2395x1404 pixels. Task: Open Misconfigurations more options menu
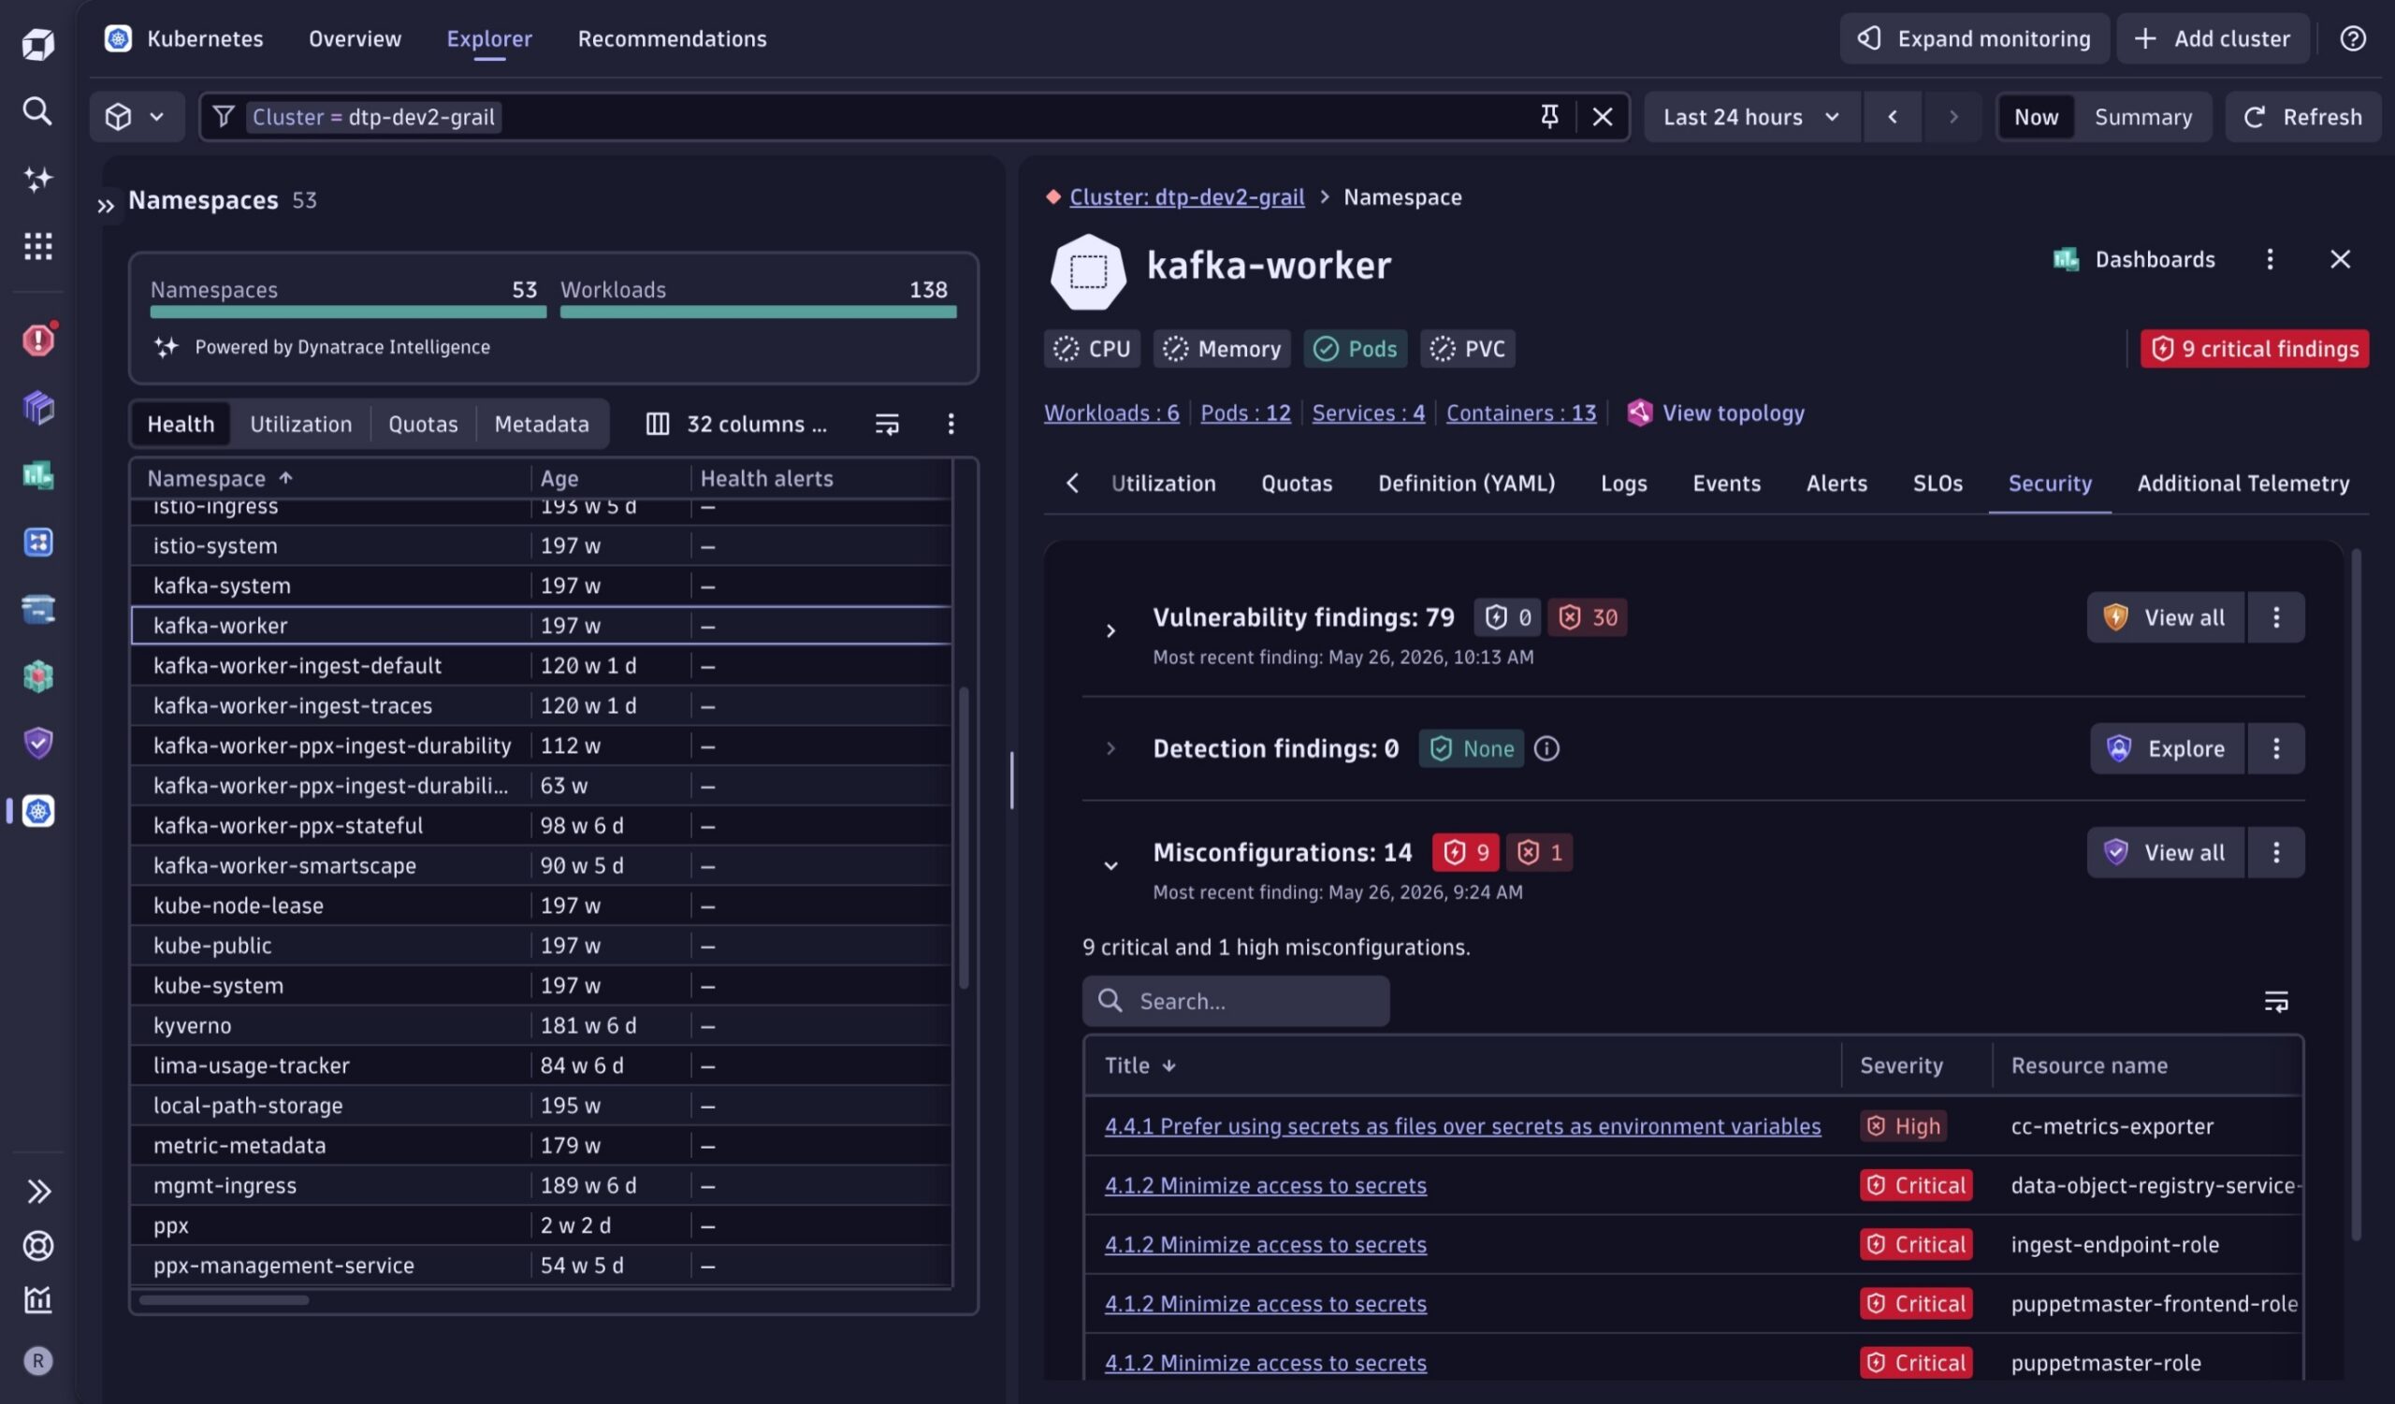(x=2276, y=852)
